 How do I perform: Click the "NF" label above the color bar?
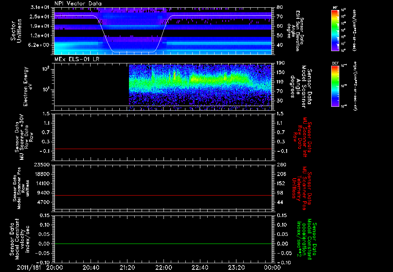point(335,8)
